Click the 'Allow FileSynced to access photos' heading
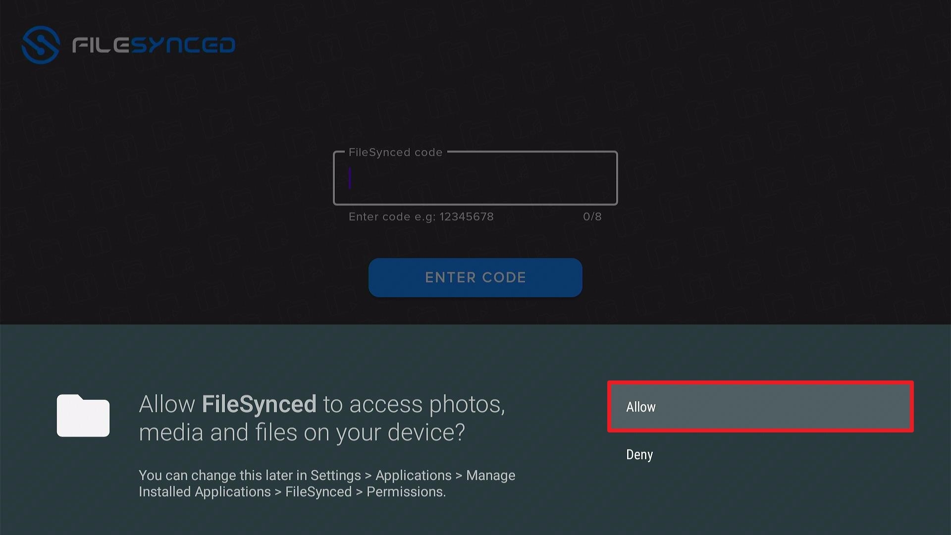This screenshot has height=535, width=951. (322, 418)
